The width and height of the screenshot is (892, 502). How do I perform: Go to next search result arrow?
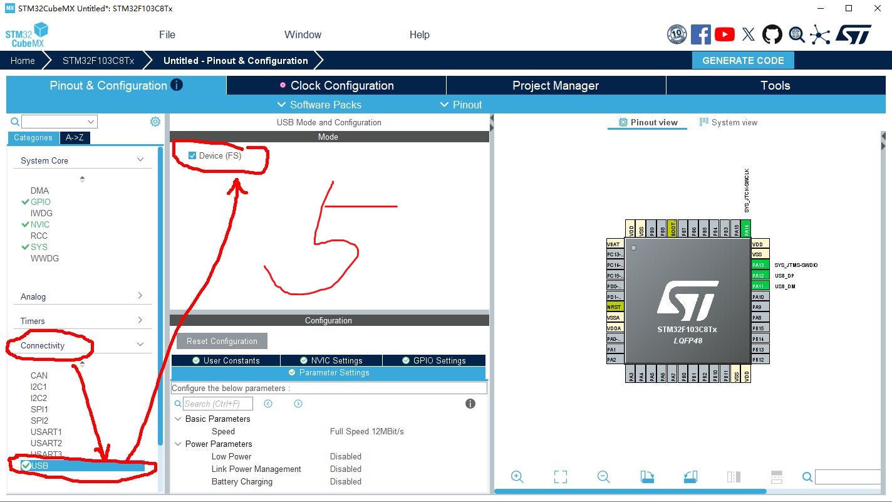[x=298, y=404]
